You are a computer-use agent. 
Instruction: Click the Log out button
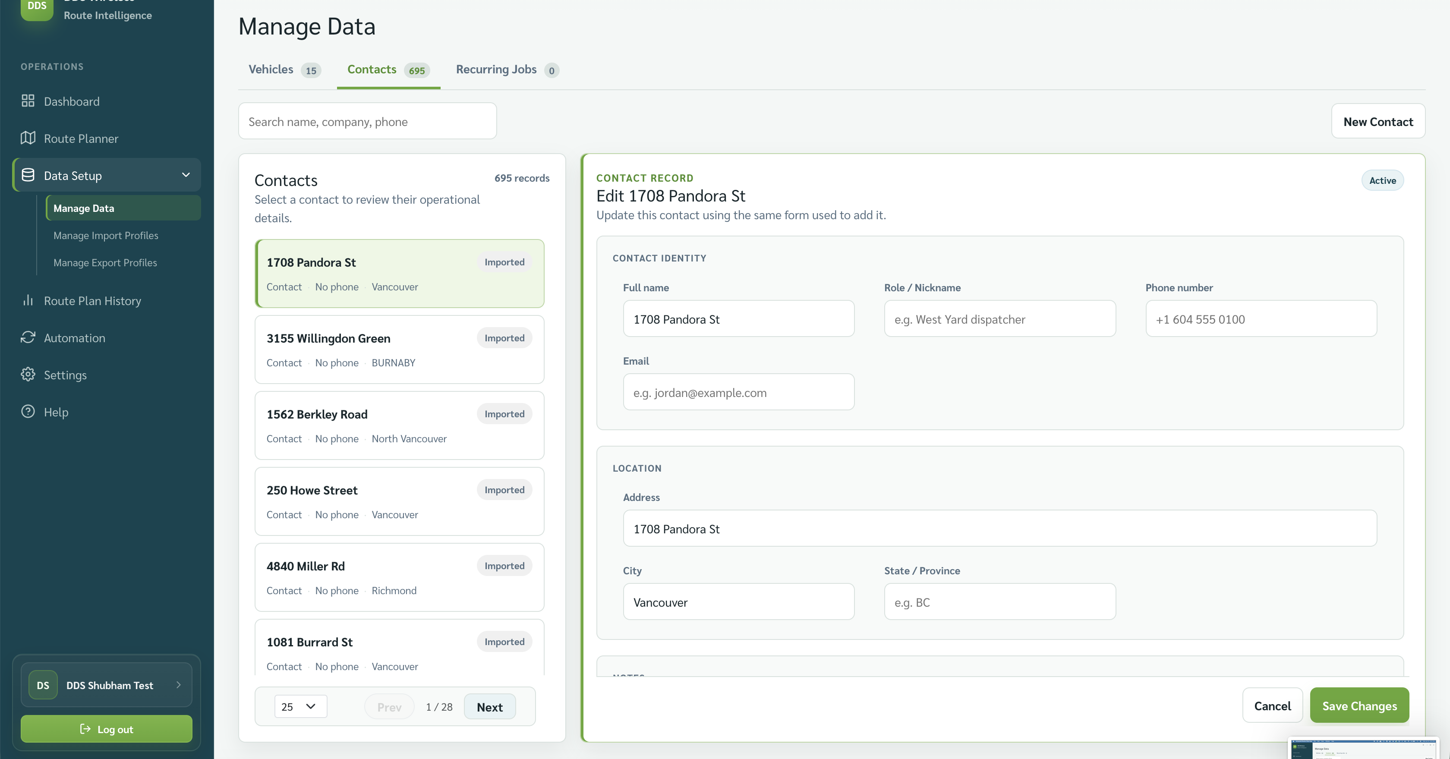point(107,729)
